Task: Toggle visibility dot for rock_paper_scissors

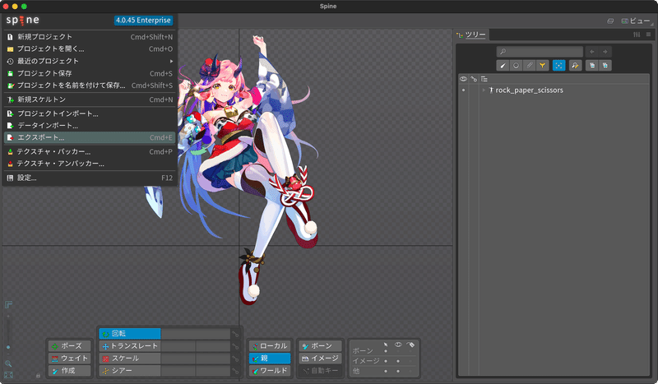Action: click(x=463, y=90)
